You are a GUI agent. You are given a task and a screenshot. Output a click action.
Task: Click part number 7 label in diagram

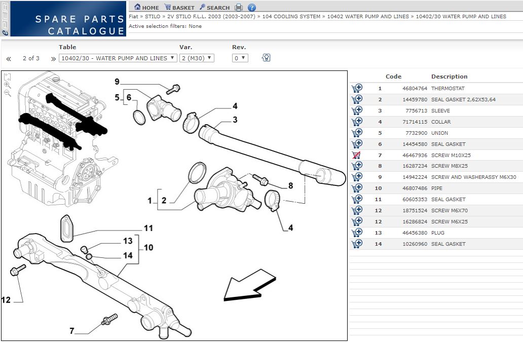(x=72, y=331)
